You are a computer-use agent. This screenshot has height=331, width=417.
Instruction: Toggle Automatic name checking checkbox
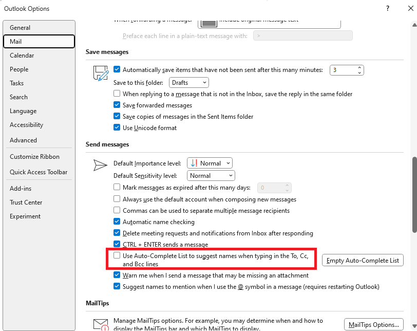point(117,222)
